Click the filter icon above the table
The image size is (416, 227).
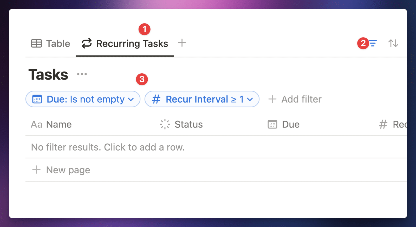coord(373,43)
